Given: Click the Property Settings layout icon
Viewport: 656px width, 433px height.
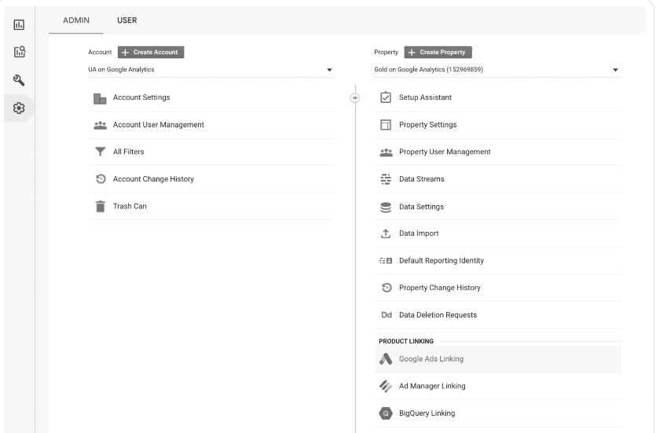Looking at the screenshot, I should (x=386, y=125).
